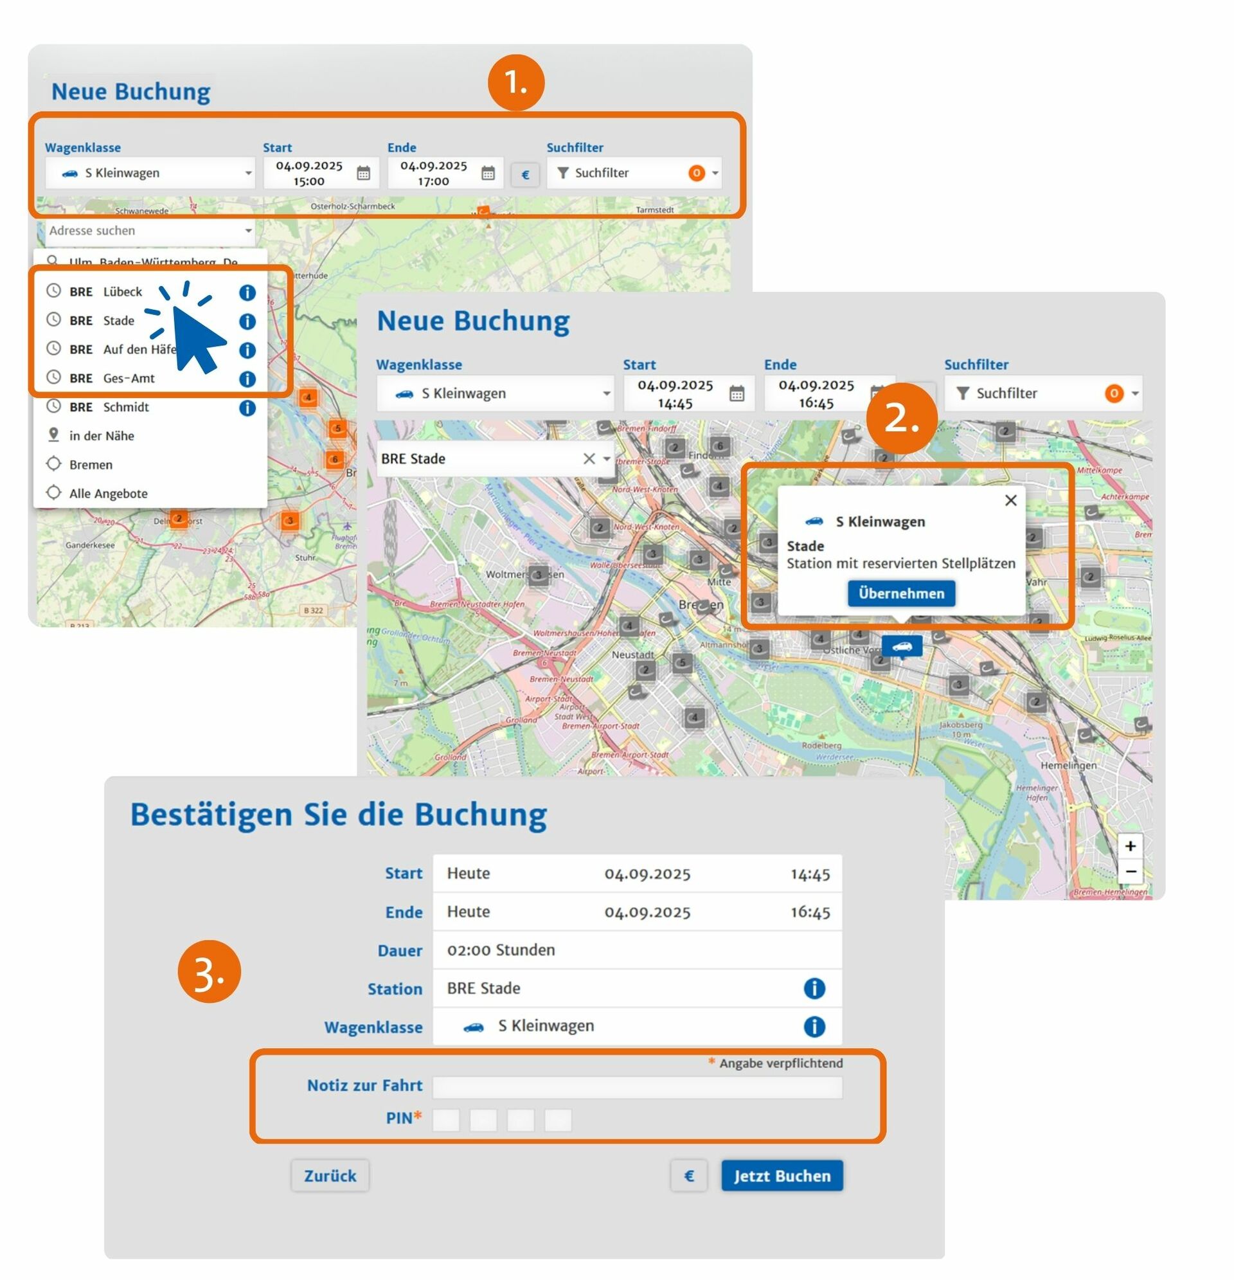Show info for the BRE Lübeck station
This screenshot has height=1280, width=1234.
247,293
